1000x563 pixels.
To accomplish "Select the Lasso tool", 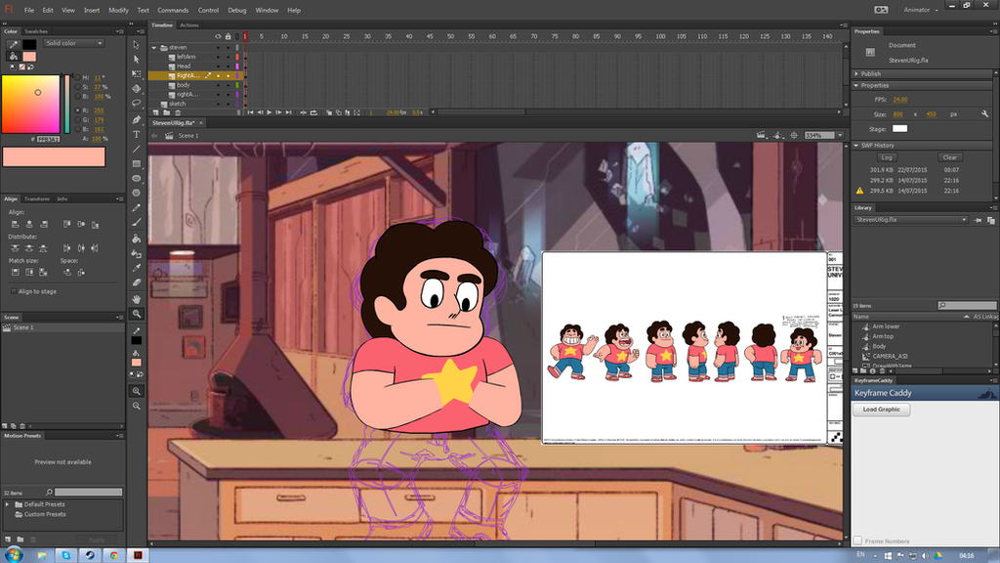I will click(x=136, y=103).
